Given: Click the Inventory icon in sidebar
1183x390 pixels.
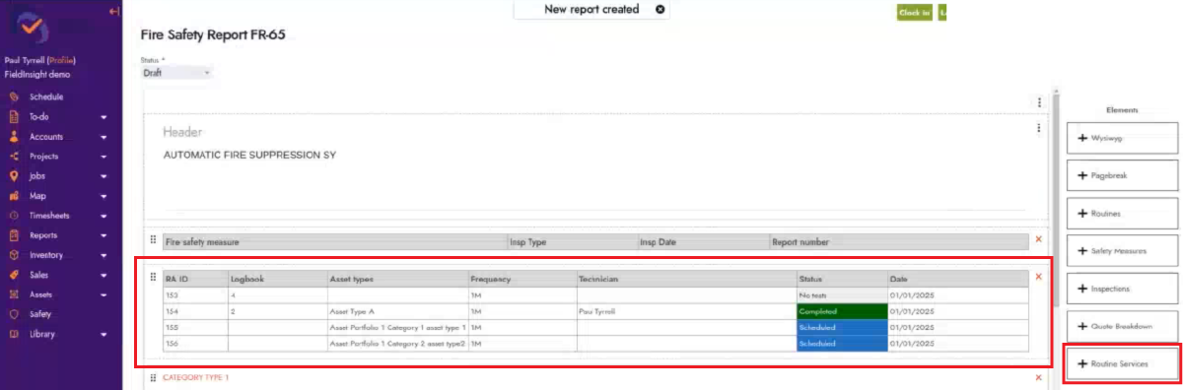Looking at the screenshot, I should point(14,255).
